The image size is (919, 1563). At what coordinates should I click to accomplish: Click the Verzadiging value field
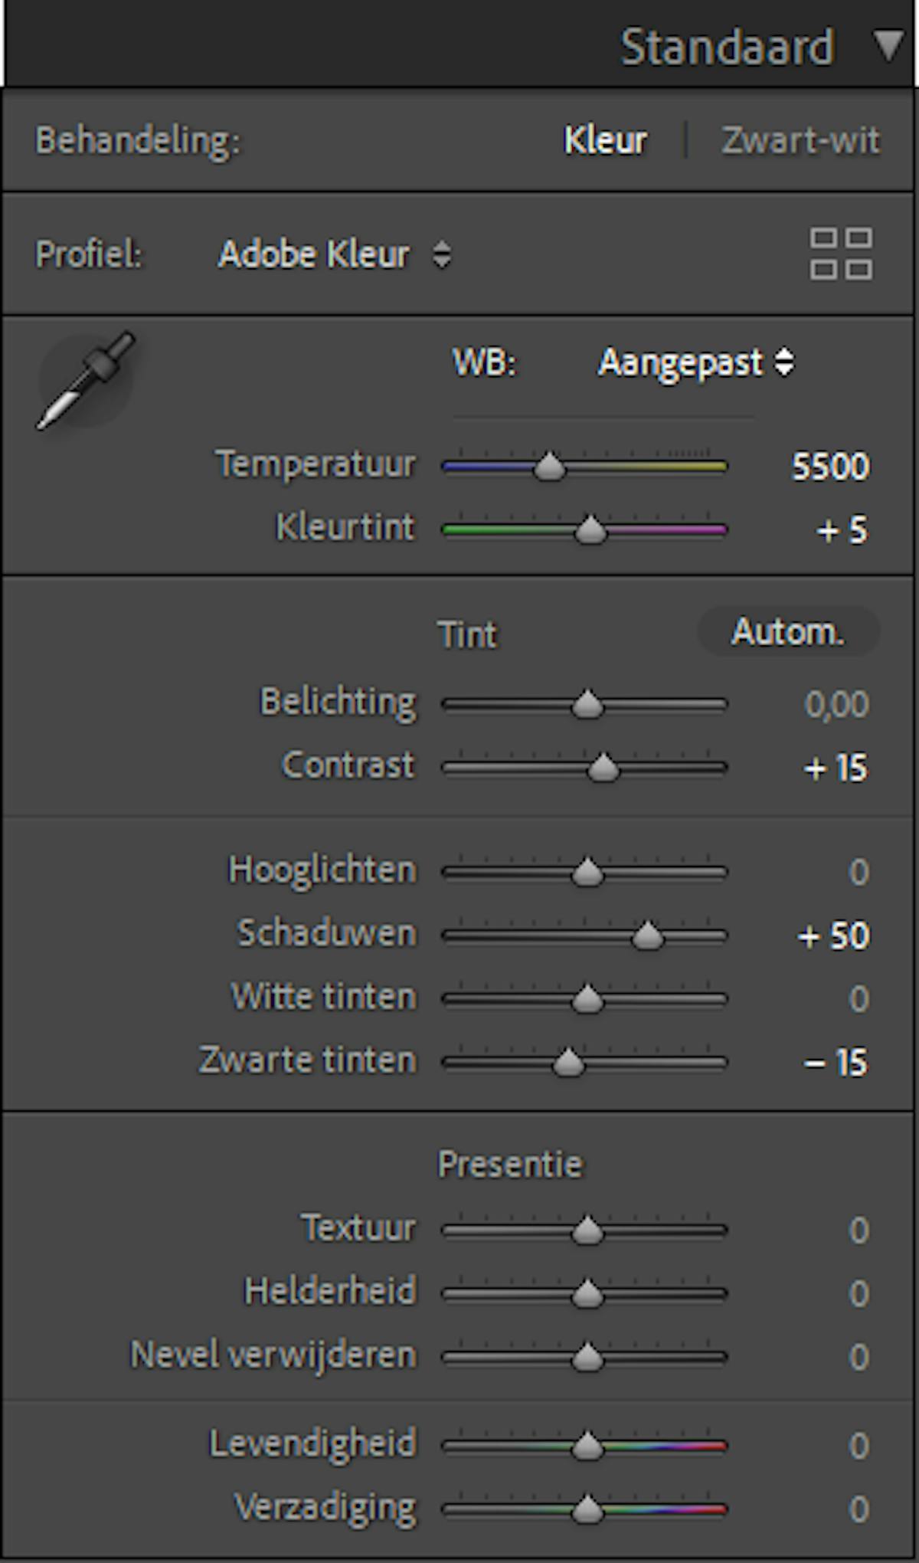pyautogui.click(x=858, y=1509)
